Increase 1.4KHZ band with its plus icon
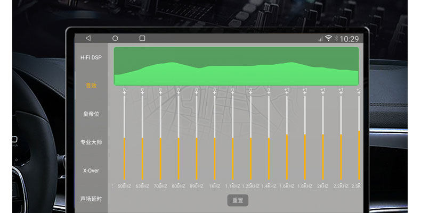The width and height of the screenshot is (421, 213). tap(269, 92)
